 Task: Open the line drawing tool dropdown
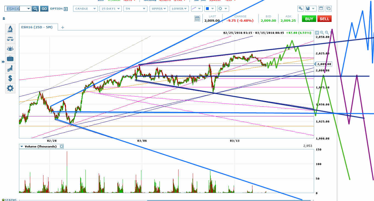197,9
